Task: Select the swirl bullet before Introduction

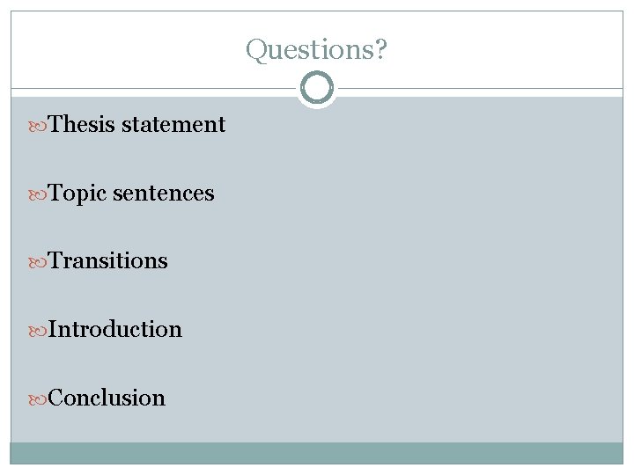Action: pyautogui.click(x=38, y=332)
